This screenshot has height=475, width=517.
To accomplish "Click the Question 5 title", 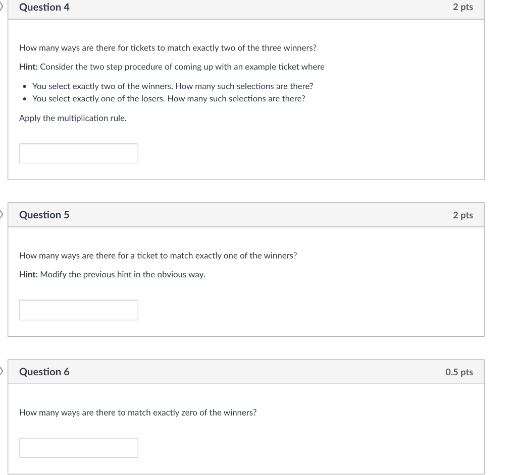I will point(44,214).
